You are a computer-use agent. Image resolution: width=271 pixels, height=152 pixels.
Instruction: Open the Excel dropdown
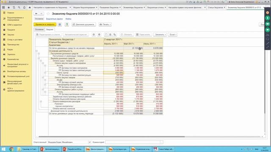click(173, 35)
